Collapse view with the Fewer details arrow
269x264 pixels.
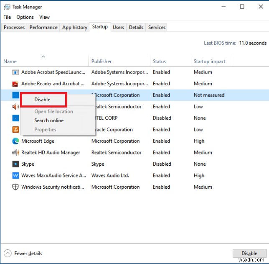8,253
